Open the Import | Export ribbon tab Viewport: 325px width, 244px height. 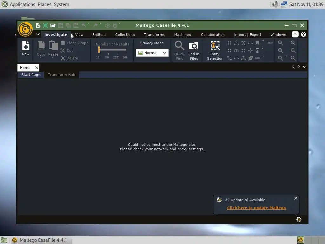tap(248, 35)
